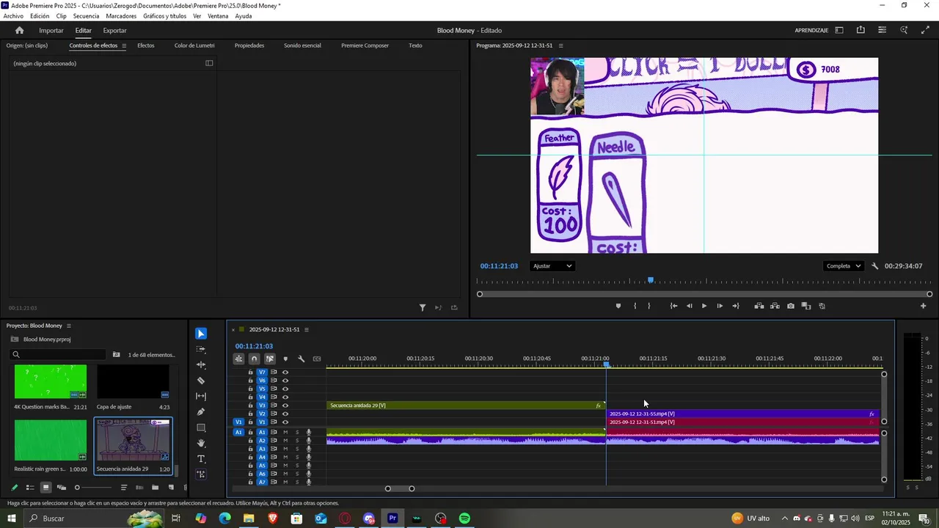This screenshot has width=939, height=528.
Task: Open the Program monitor wrench settings
Action: (875, 266)
